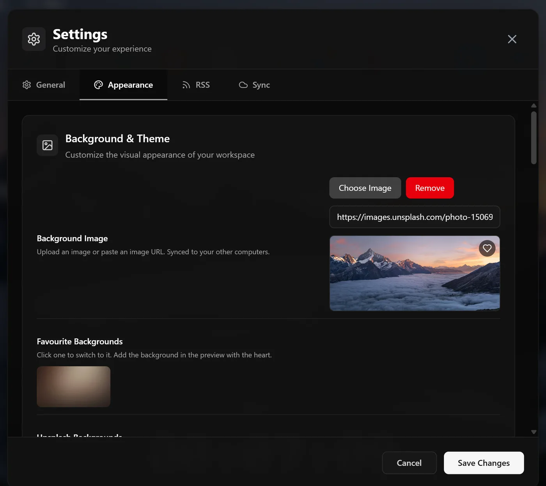Favourite the current background with heart icon
Viewport: 546px width, 486px height.
487,248
